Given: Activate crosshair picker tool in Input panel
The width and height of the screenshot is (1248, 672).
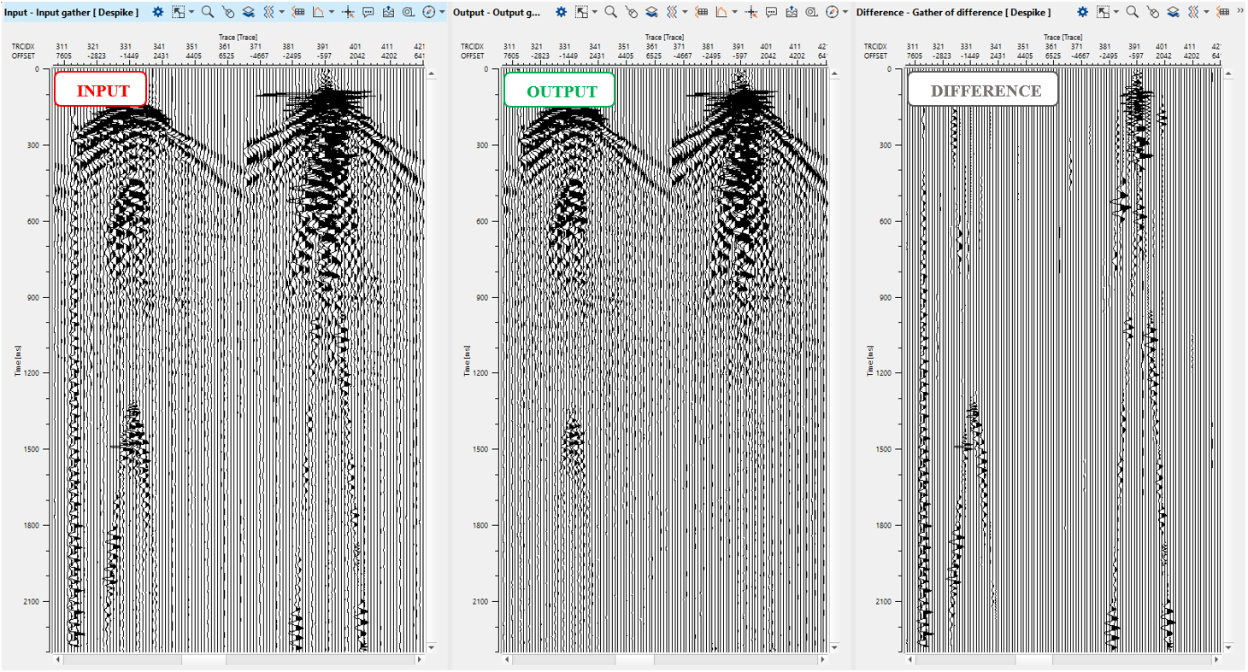Looking at the screenshot, I should click(x=347, y=12).
